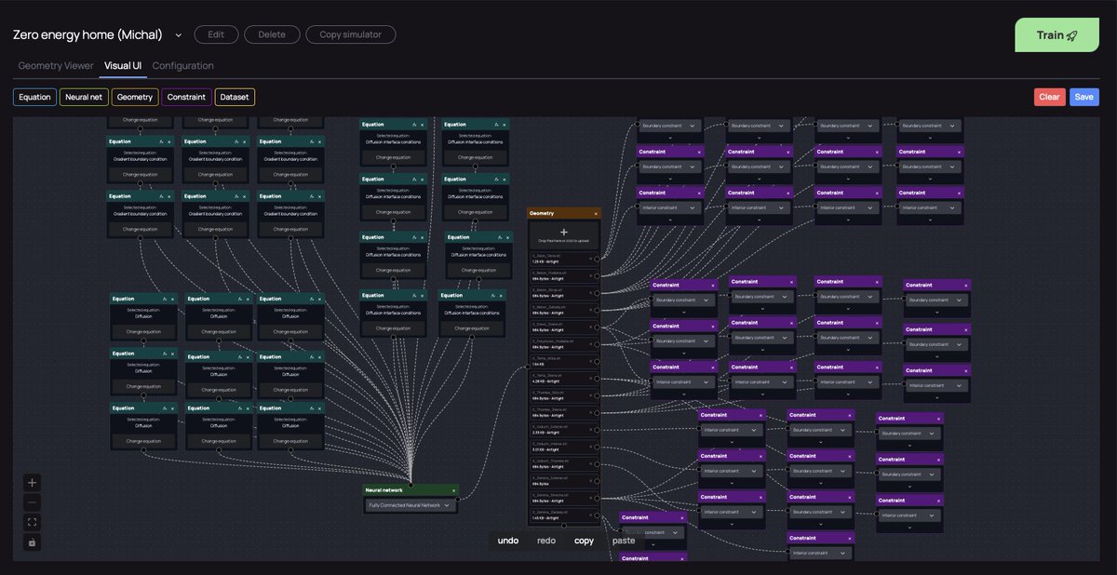Click undo in the bottom toolbar
This screenshot has height=575, width=1117.
508,541
